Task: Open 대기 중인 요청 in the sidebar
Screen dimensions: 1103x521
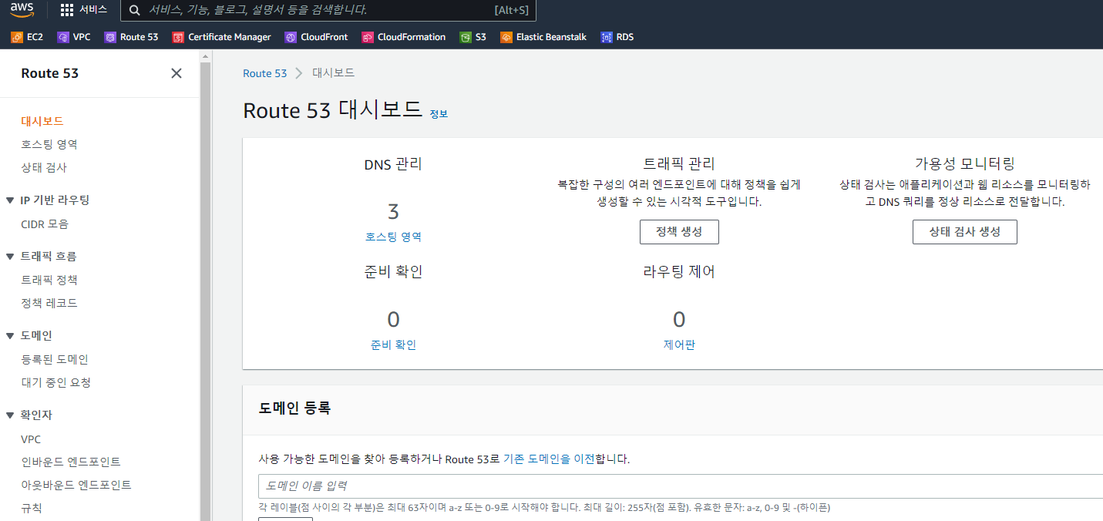Action: point(56,382)
